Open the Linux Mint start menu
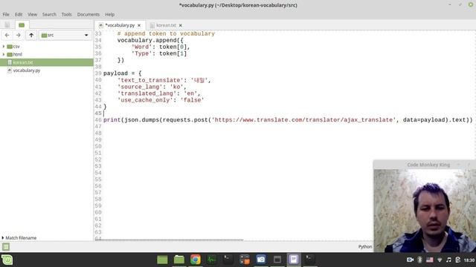The width and height of the screenshot is (476, 267). [7, 260]
